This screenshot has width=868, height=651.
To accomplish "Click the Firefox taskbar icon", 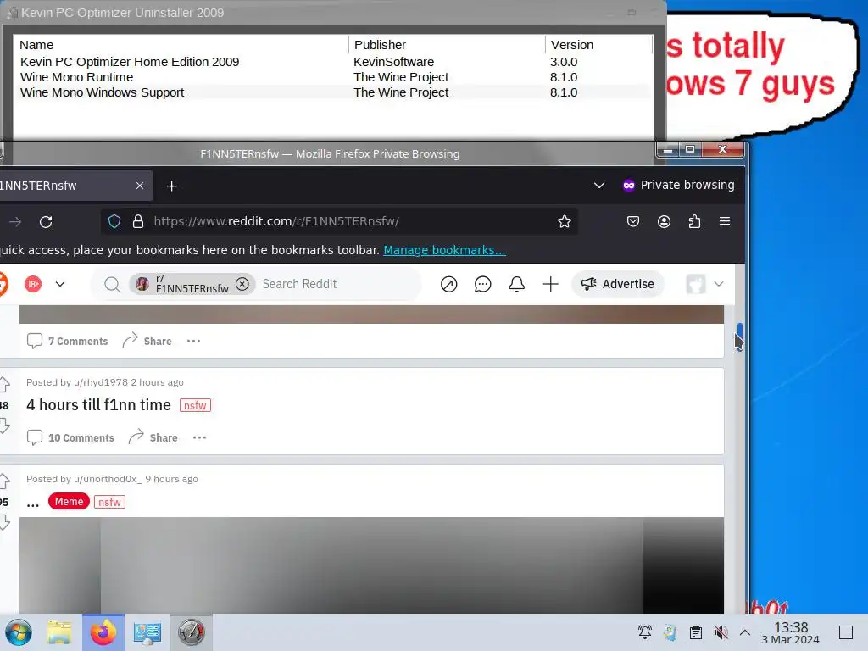I will [103, 632].
